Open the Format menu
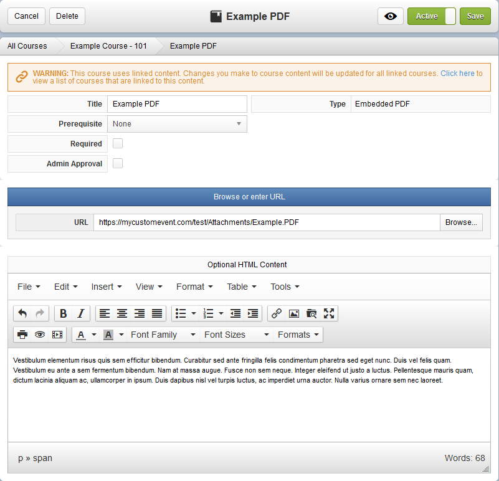This screenshot has width=499, height=481. pyautogui.click(x=194, y=287)
